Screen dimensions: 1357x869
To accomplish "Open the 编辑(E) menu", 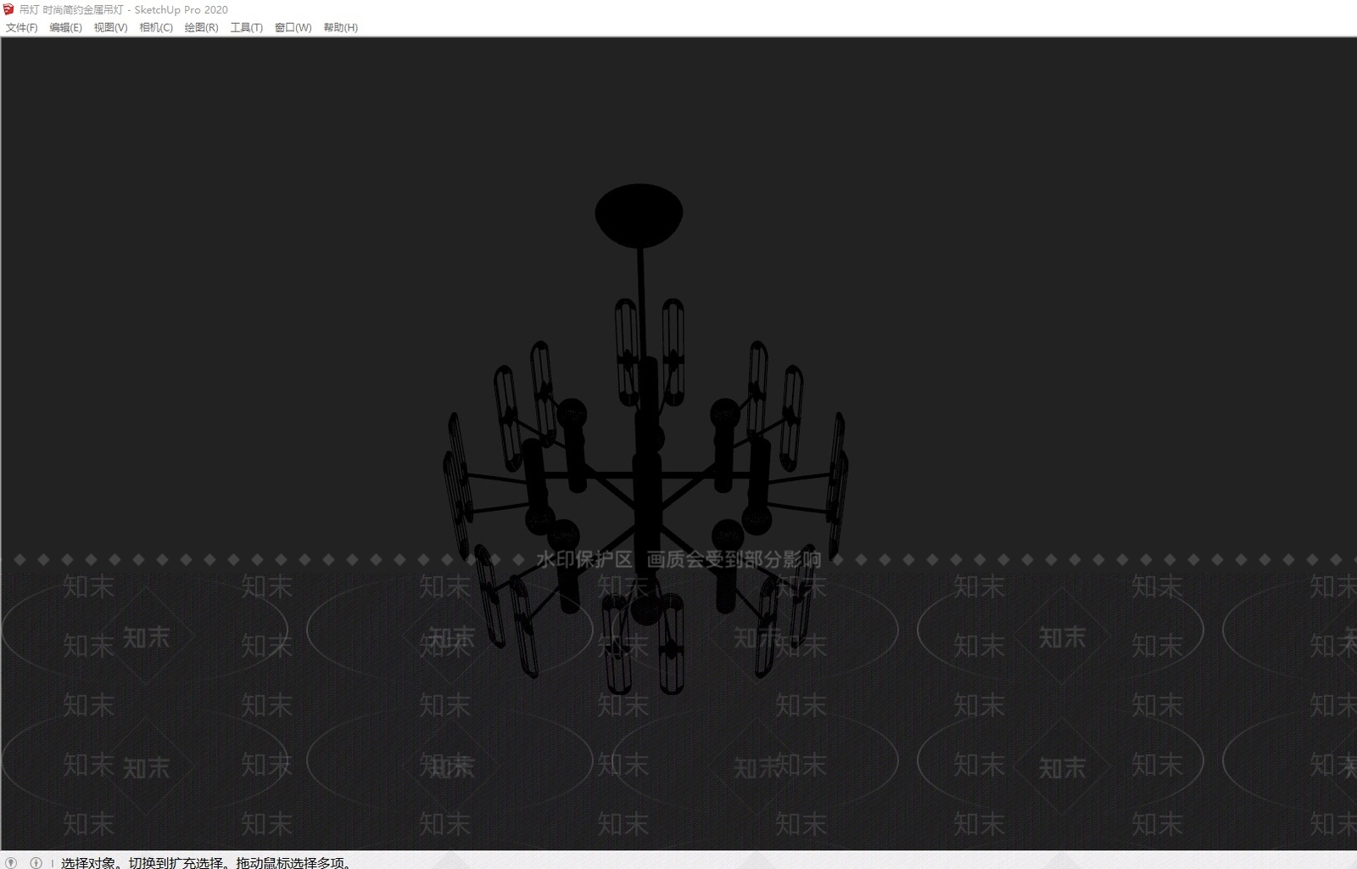I will point(66,27).
